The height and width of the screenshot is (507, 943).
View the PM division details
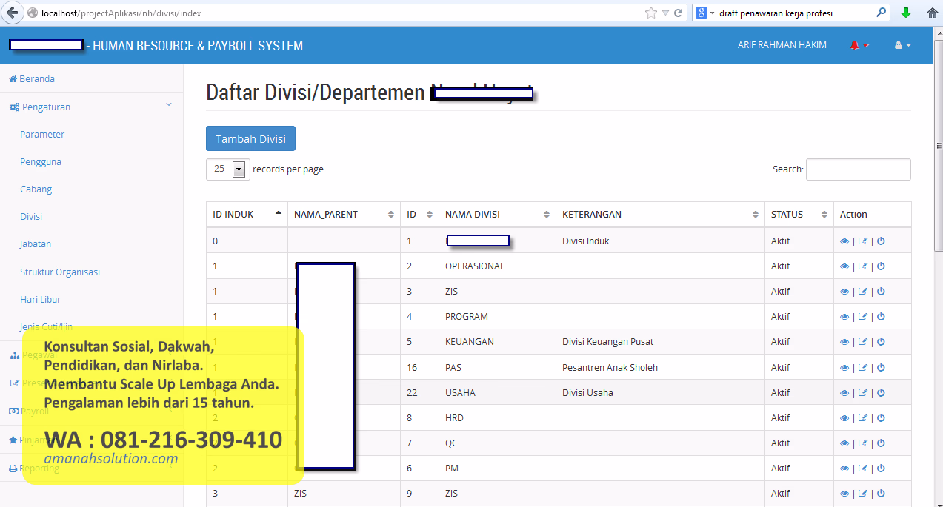pyautogui.click(x=844, y=469)
